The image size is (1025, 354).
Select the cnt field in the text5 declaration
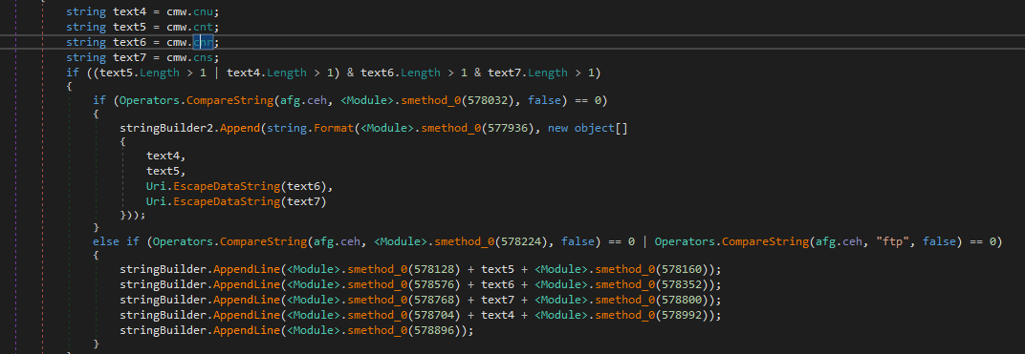click(203, 27)
